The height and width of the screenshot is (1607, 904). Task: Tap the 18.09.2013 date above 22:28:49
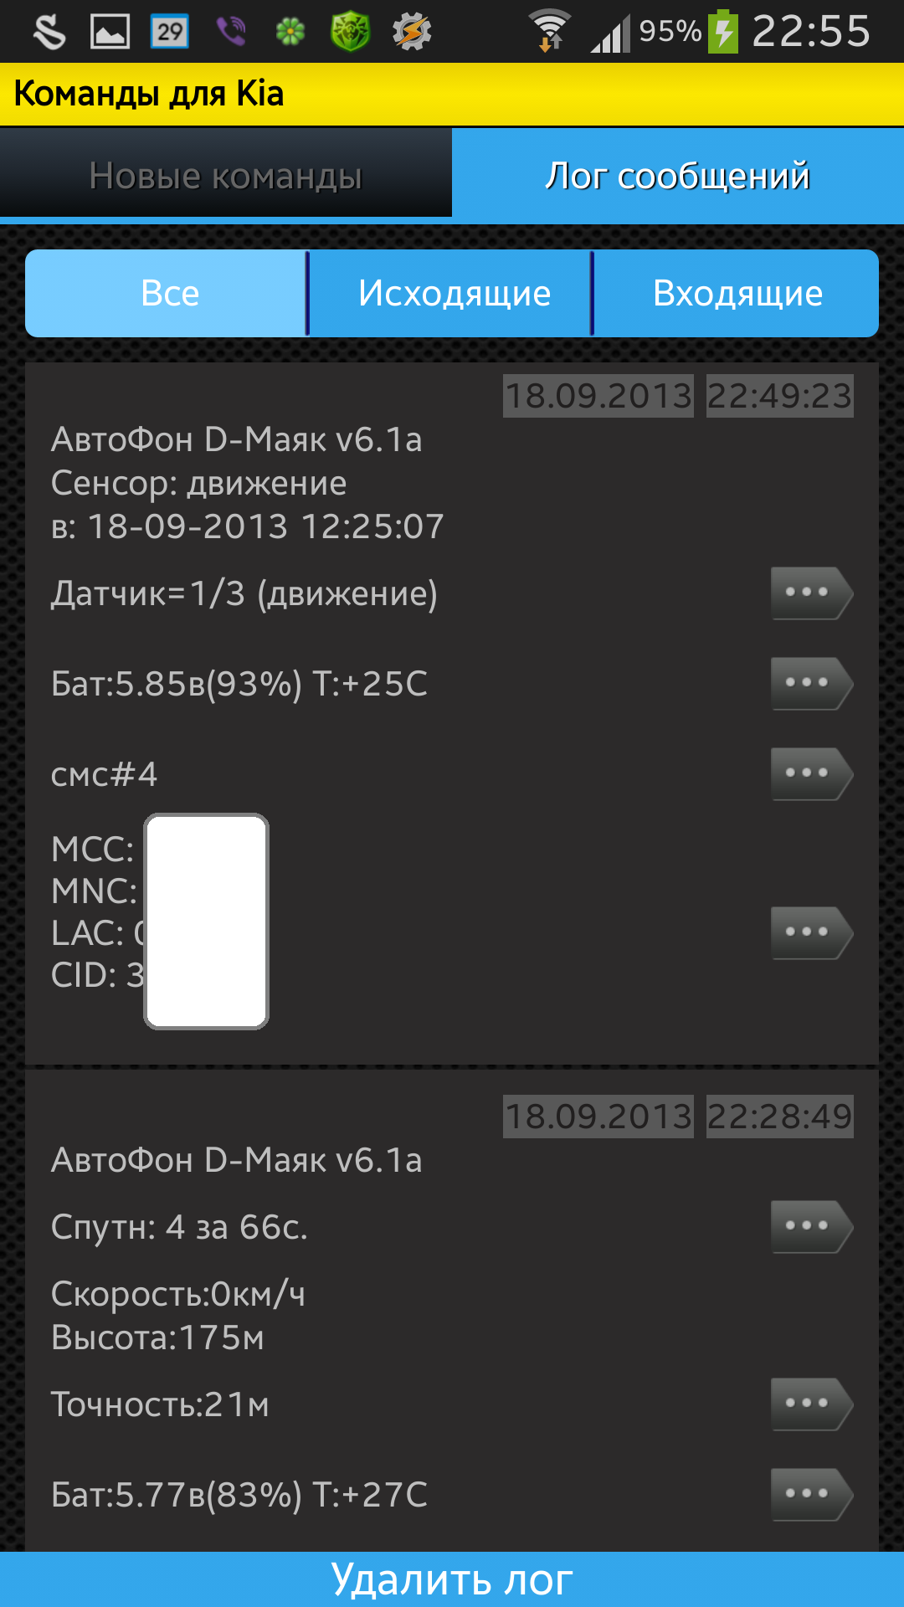(x=598, y=1117)
